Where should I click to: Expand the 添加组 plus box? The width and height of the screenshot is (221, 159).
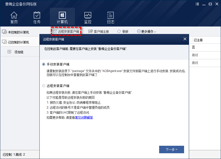(9, 52)
